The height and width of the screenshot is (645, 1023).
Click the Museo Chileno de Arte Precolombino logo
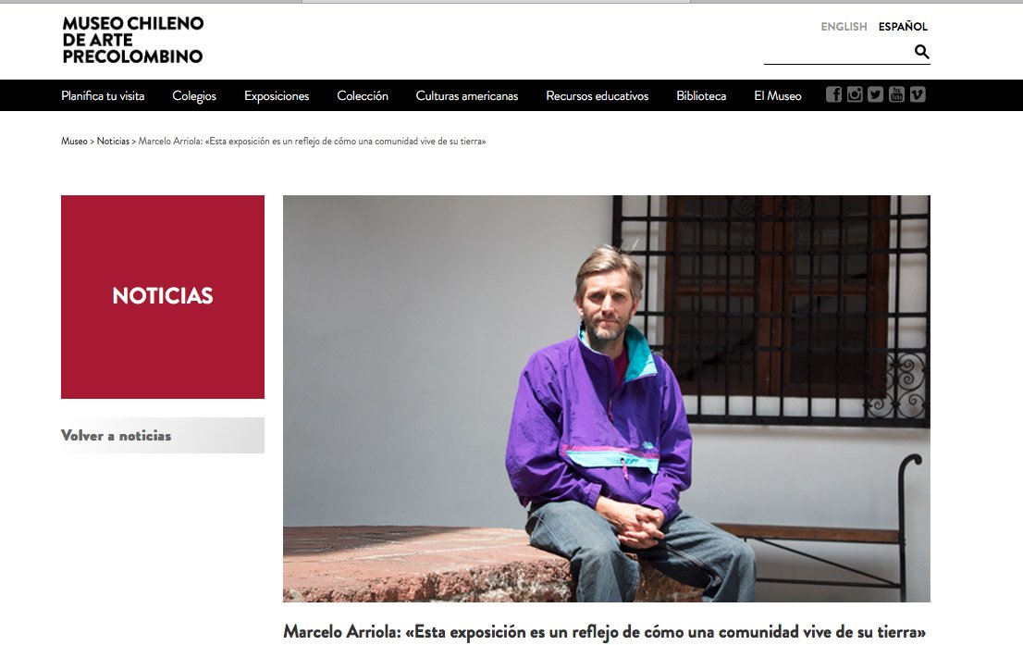(132, 40)
